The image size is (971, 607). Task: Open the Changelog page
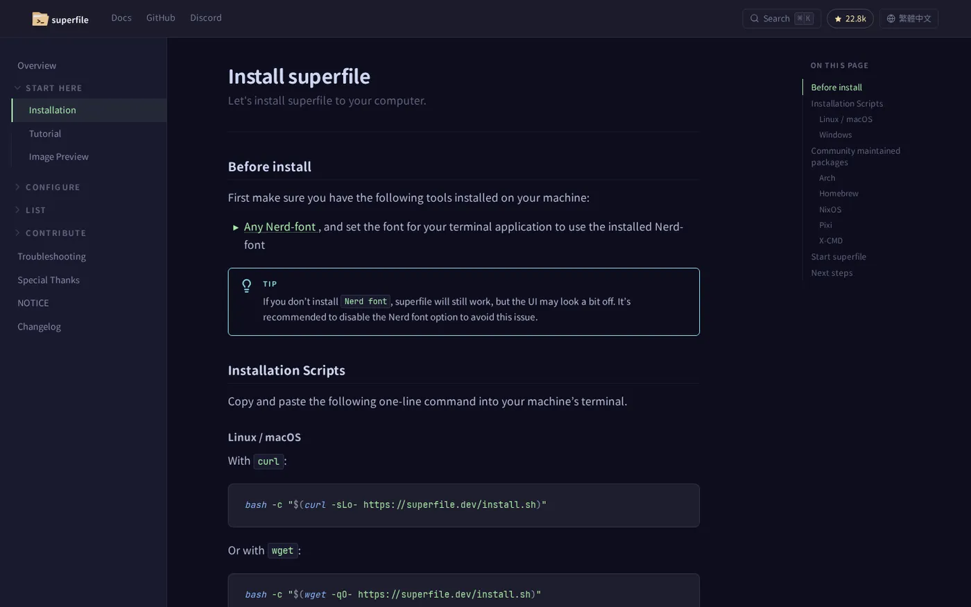40,326
